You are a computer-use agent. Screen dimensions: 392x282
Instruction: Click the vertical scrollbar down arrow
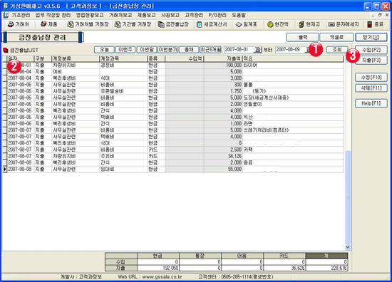pos(348,247)
